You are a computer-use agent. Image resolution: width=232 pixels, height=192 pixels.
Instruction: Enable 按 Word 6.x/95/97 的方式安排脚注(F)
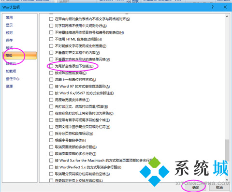pyautogui.click(x=51, y=93)
